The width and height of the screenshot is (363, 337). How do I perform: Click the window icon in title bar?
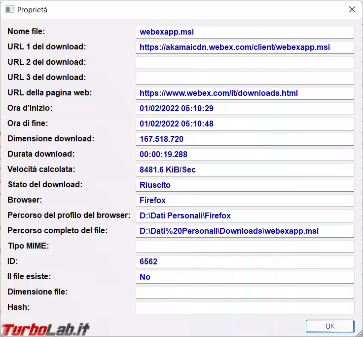(9, 9)
